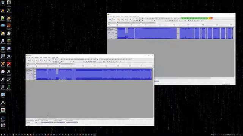Open Edit menu in front Audacity window

tap(30, 57)
